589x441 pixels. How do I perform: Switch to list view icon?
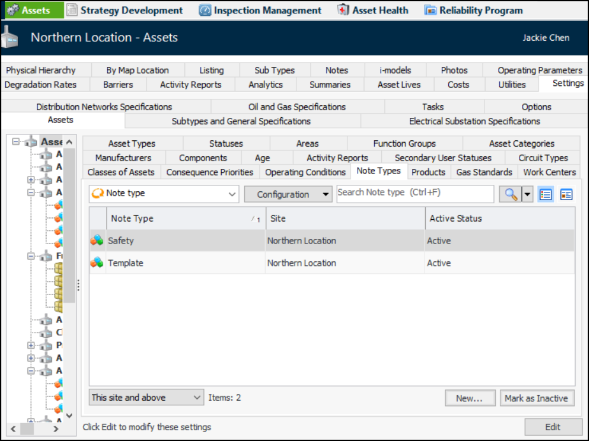(x=546, y=194)
